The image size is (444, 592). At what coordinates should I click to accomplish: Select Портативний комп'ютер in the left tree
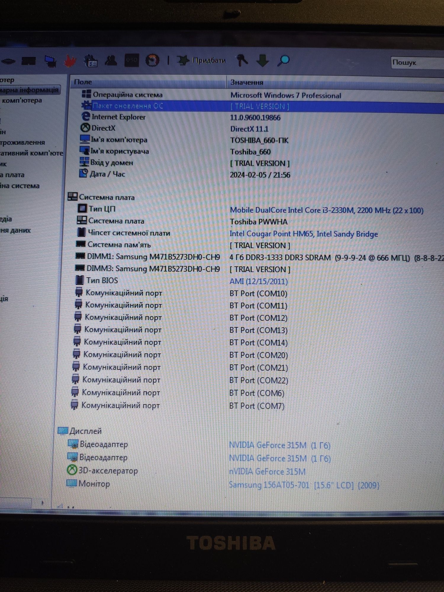(x=31, y=153)
